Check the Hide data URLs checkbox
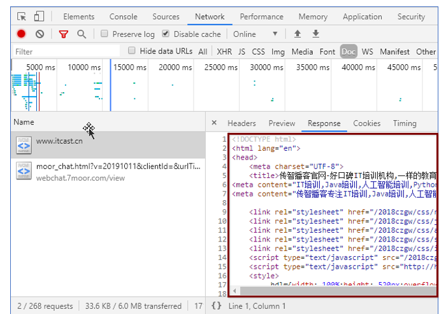This screenshot has height=314, width=439. point(132,51)
